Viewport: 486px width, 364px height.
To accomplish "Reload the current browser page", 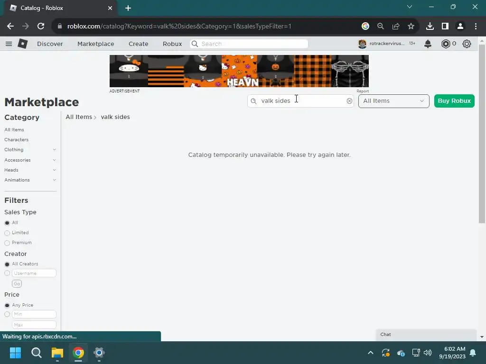I will click(41, 27).
